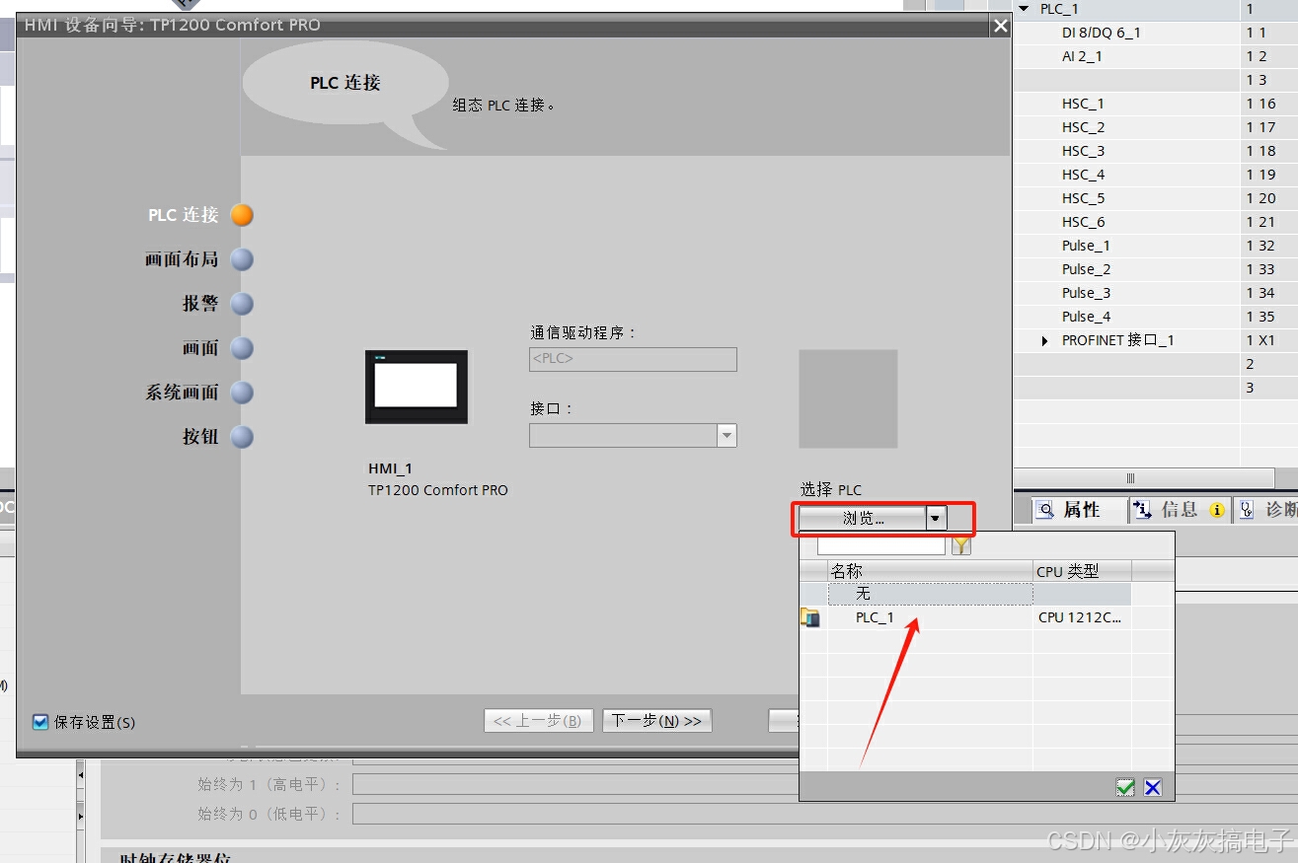Image resolution: width=1298 pixels, height=863 pixels.
Task: Click the filter funnel icon in PLC list
Action: (960, 545)
